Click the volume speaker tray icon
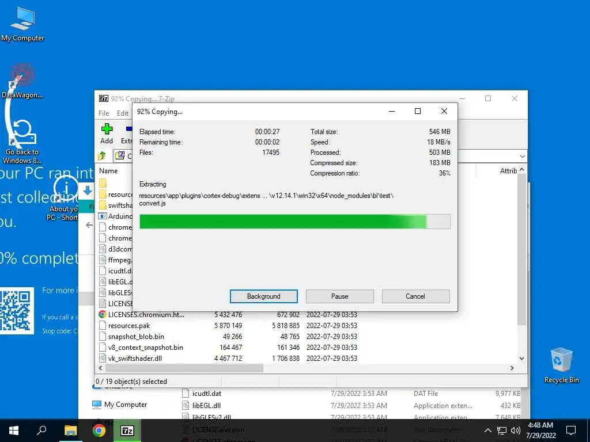The width and height of the screenshot is (590, 442). pyautogui.click(x=516, y=430)
